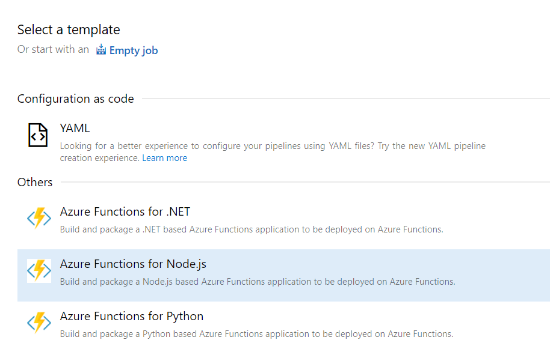Screen dimensions: 550x355
Task: Click the Others section header
Action: coord(35,182)
